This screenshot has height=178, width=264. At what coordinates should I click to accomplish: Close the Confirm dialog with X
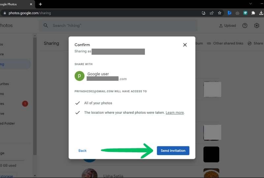pos(185,45)
